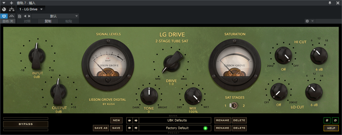
Task: Expand the arrow next to the gear
Action: [x=312, y=21]
